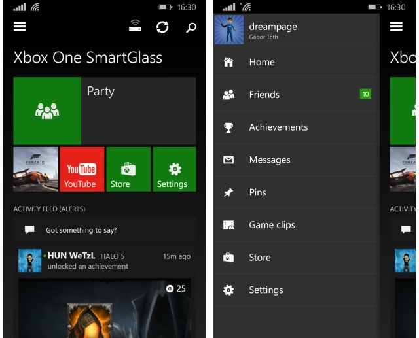Open hamburger menu in left screen
419x338 pixels.
click(20, 27)
